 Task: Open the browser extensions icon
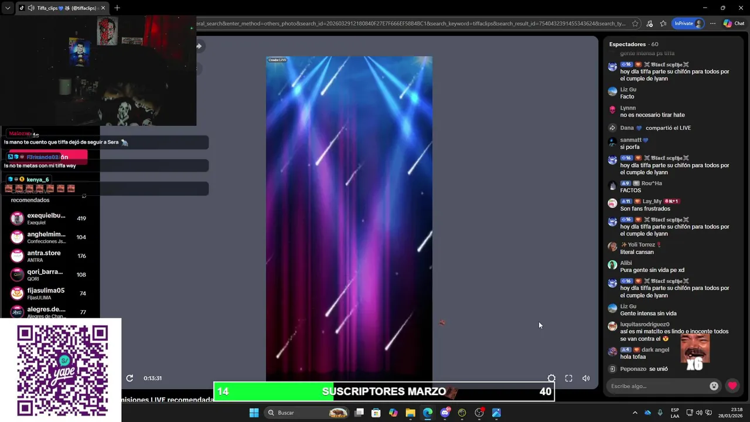(x=649, y=23)
